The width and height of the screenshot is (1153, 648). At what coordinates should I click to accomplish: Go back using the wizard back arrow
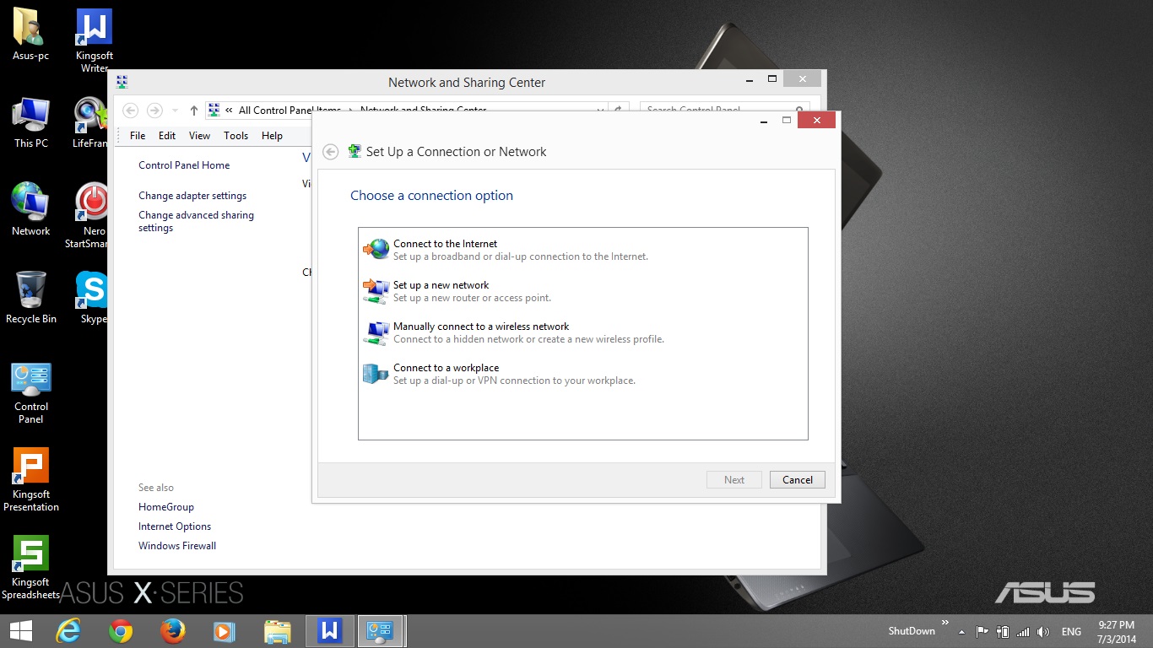(x=331, y=152)
